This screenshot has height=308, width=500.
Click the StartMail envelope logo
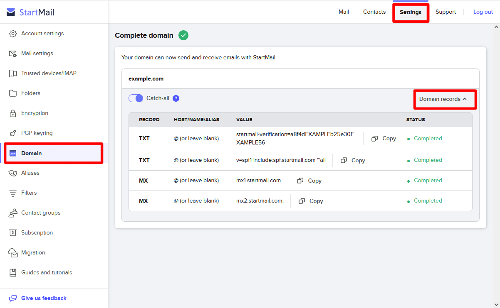pyautogui.click(x=11, y=12)
